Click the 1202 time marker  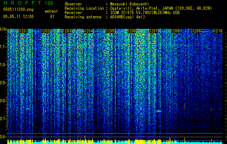(x=45, y=31)
